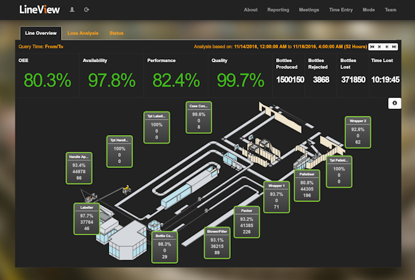Click the analysis date range text

click(280, 47)
